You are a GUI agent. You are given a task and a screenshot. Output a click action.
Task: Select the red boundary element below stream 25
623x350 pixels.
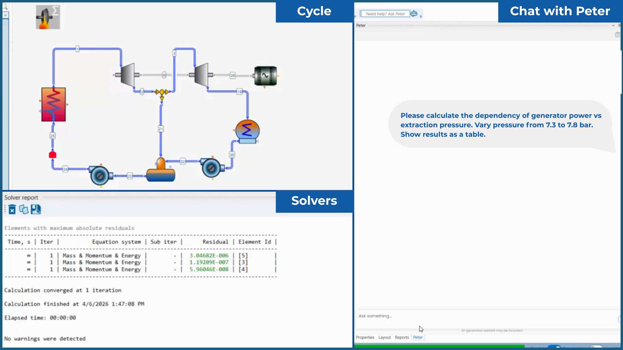coord(53,155)
